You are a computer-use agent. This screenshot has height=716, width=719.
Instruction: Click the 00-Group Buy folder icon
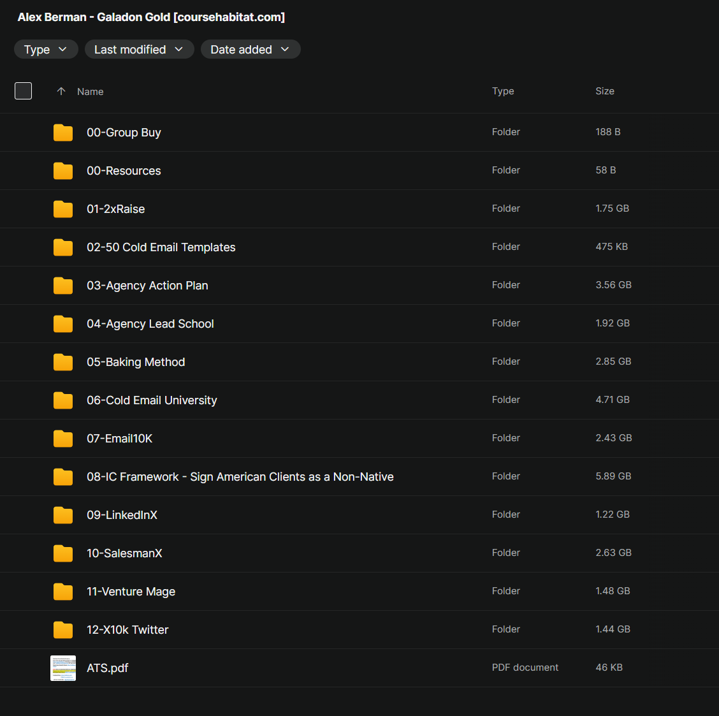point(63,133)
